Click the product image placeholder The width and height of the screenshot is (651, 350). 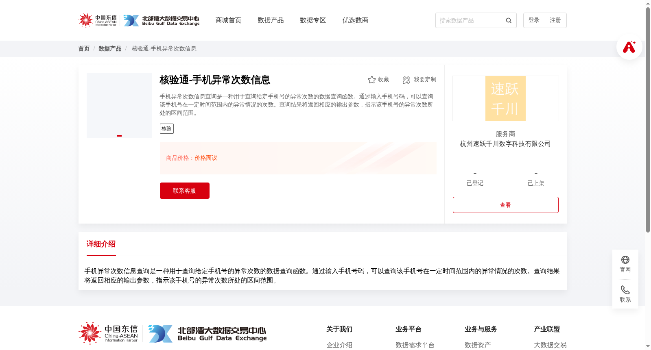click(x=119, y=106)
